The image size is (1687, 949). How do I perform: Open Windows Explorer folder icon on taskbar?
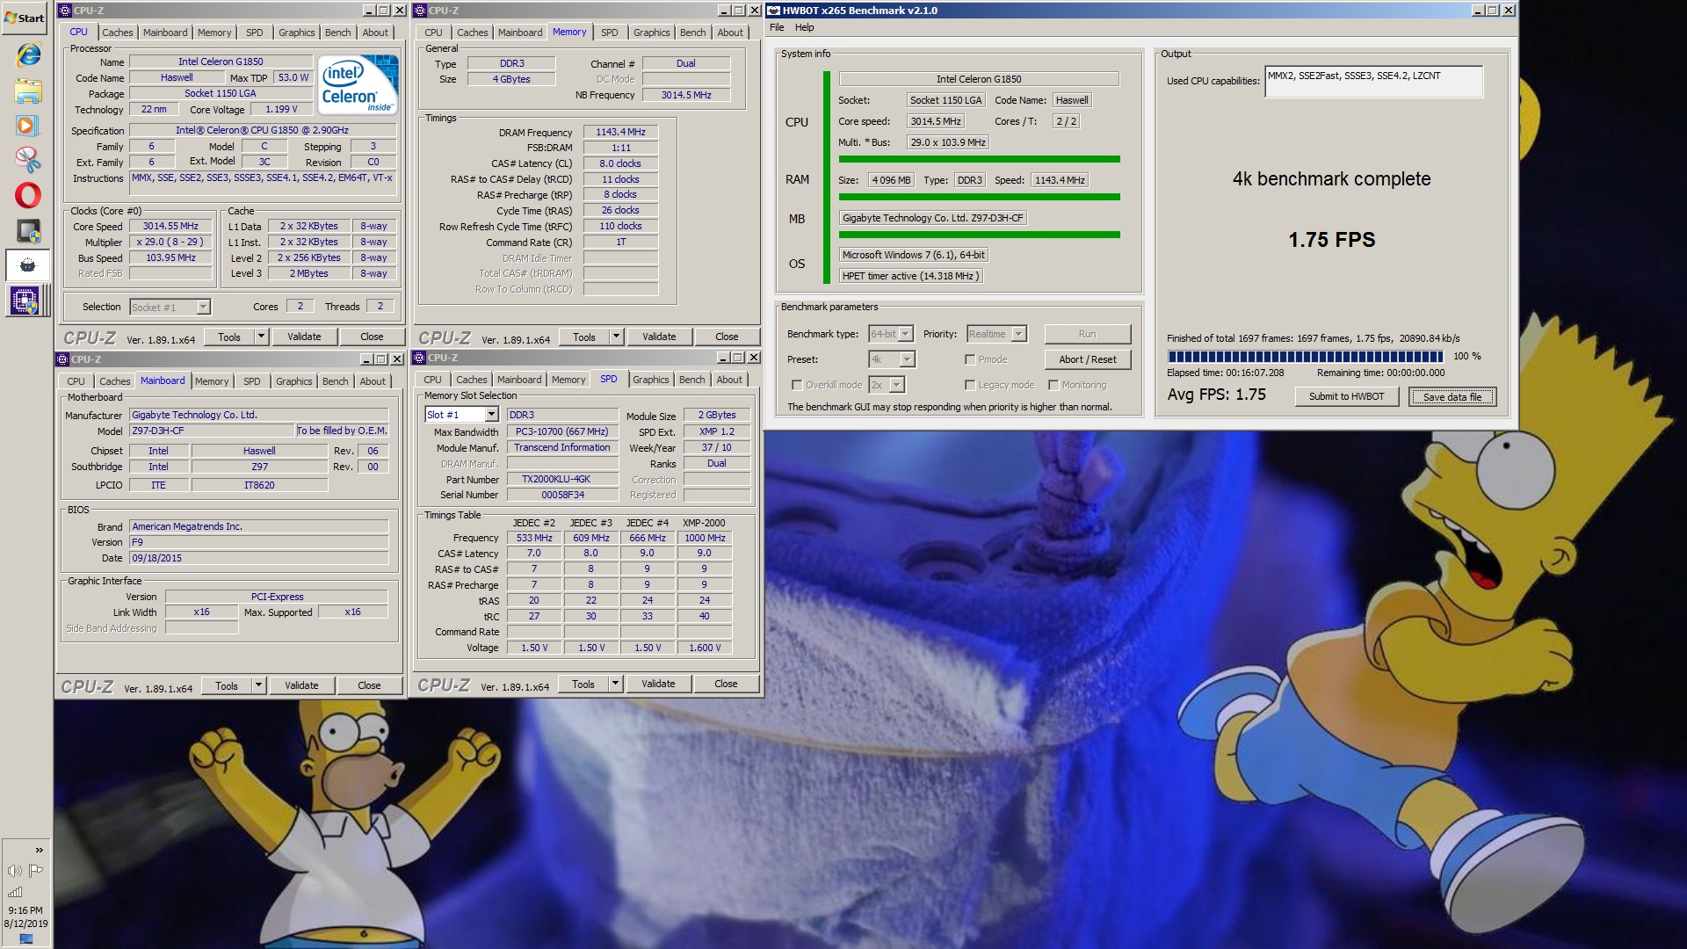(27, 91)
